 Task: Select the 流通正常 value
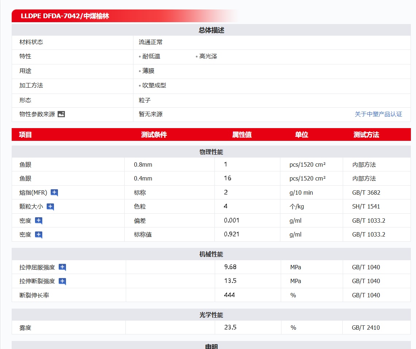[x=151, y=42]
